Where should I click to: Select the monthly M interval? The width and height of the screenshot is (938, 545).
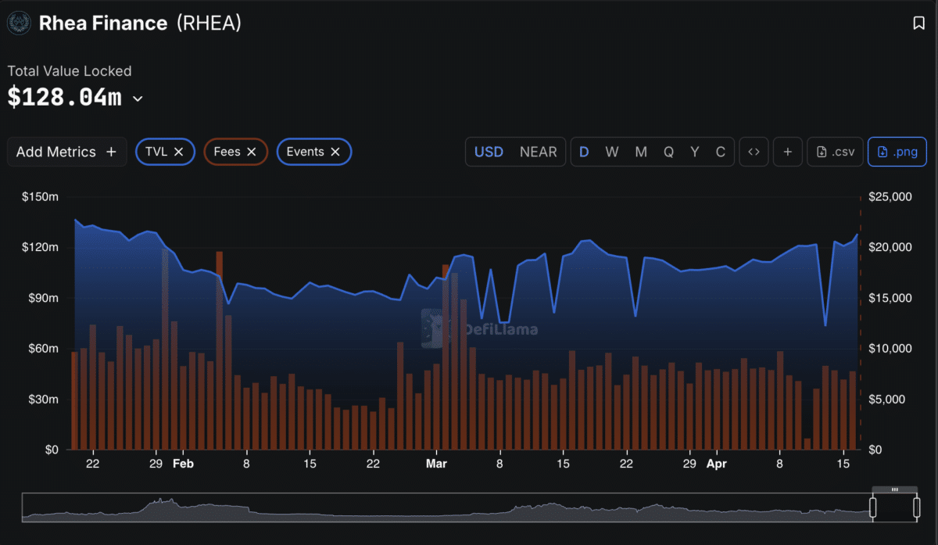pos(641,152)
